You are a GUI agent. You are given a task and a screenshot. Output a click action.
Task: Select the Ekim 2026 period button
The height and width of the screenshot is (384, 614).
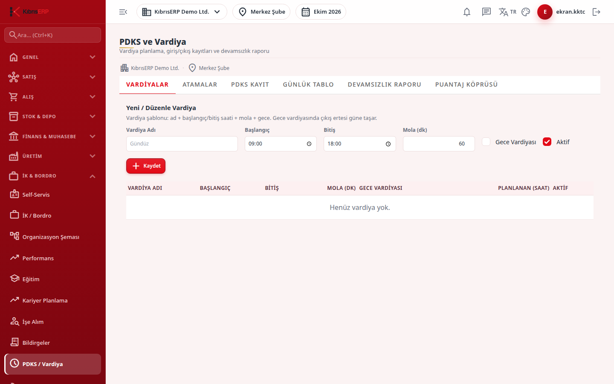[321, 12]
